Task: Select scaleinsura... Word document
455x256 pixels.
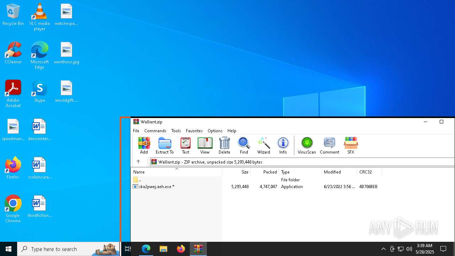Action: tap(39, 168)
